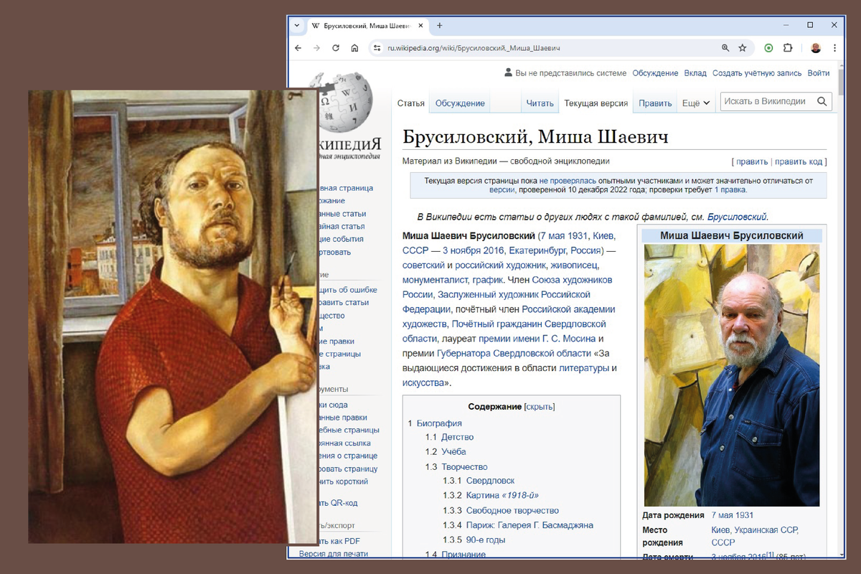
Task: Open the литературы link
Action: click(x=584, y=368)
